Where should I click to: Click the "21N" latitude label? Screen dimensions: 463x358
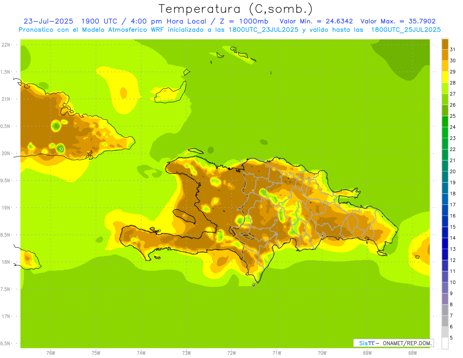[6, 99]
